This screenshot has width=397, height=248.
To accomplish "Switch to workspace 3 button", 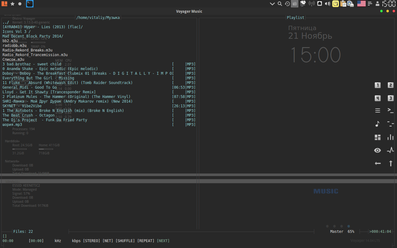I will click(390, 98).
